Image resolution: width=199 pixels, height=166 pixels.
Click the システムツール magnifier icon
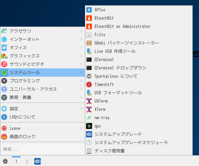coord(4,72)
